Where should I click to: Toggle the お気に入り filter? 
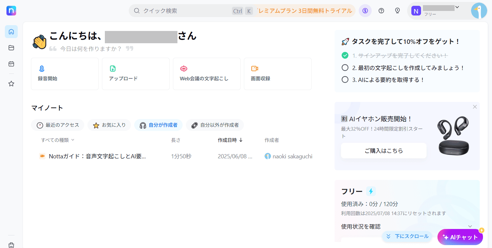pos(109,125)
